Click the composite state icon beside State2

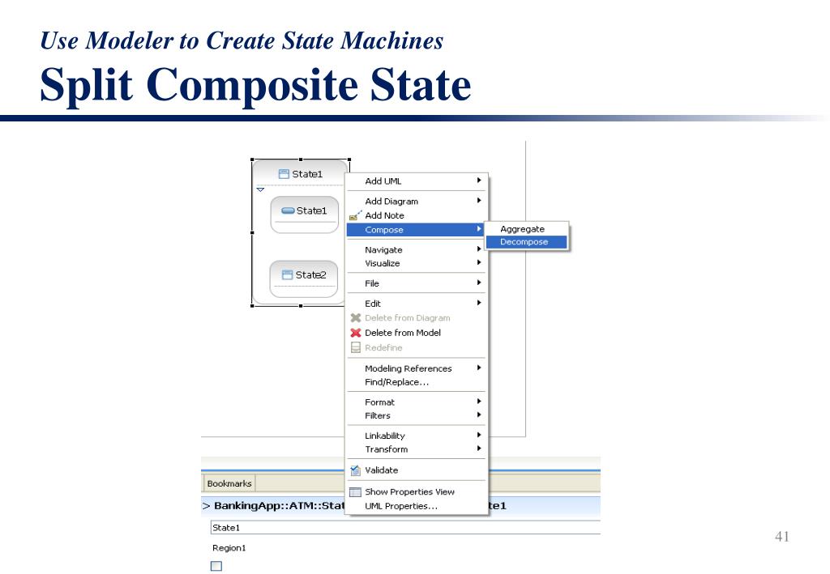click(x=288, y=274)
